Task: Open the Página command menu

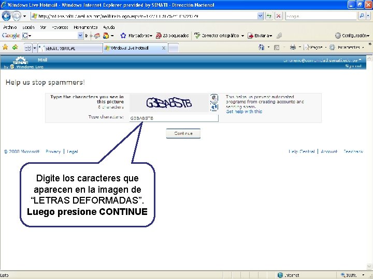Action: tap(315, 48)
